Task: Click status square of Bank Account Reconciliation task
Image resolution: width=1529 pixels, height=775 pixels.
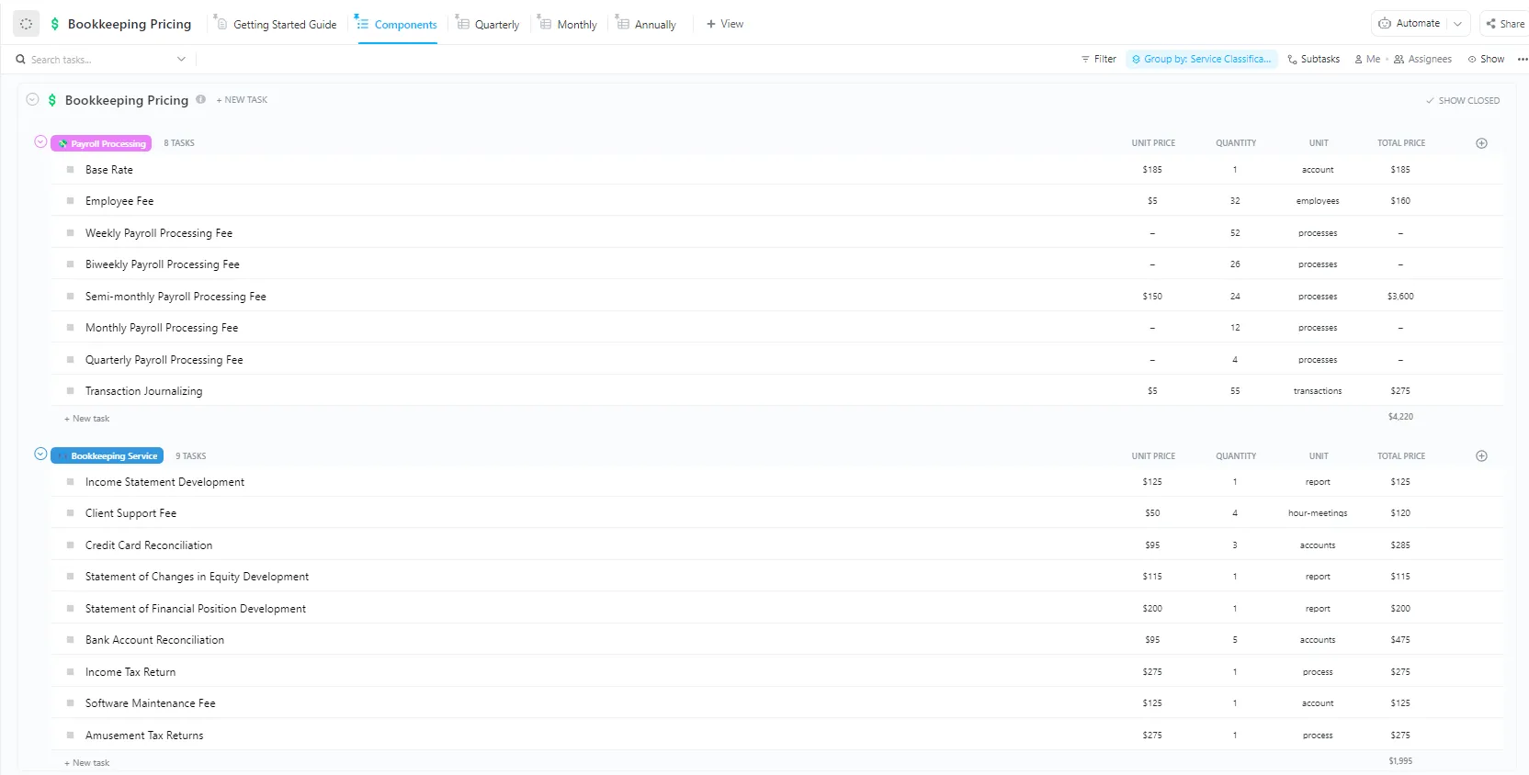Action: point(70,640)
